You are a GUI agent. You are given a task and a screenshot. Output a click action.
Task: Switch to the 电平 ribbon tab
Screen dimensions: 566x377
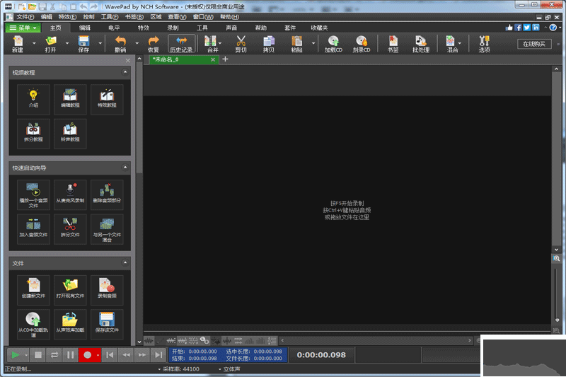click(114, 28)
